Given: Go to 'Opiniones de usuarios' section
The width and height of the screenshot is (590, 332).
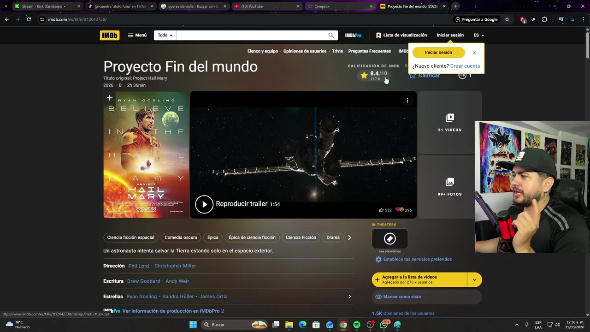Looking at the screenshot, I should pos(305,51).
